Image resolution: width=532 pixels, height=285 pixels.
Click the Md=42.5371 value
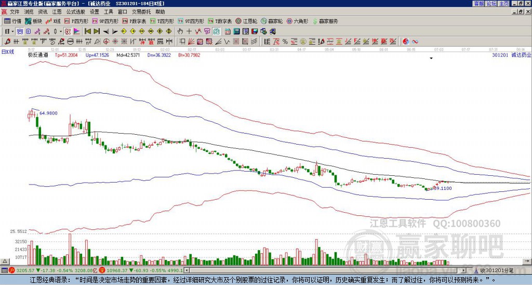(x=128, y=55)
